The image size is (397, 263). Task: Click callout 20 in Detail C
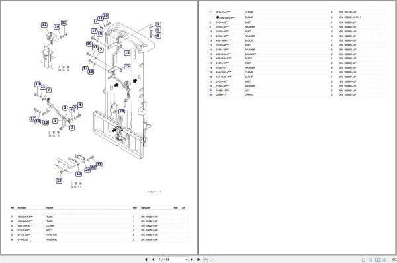(x=87, y=170)
